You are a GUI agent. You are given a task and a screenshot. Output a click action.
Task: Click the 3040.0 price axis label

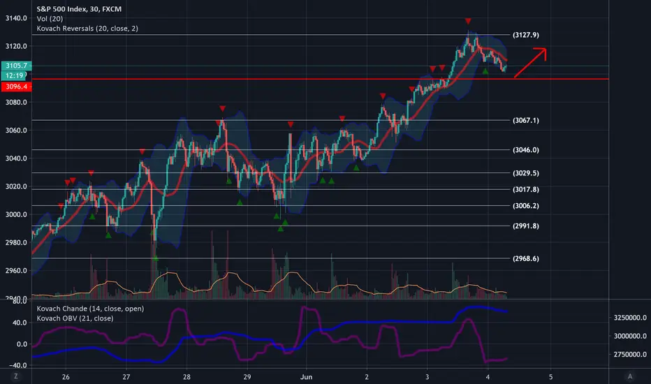pyautogui.click(x=16, y=158)
